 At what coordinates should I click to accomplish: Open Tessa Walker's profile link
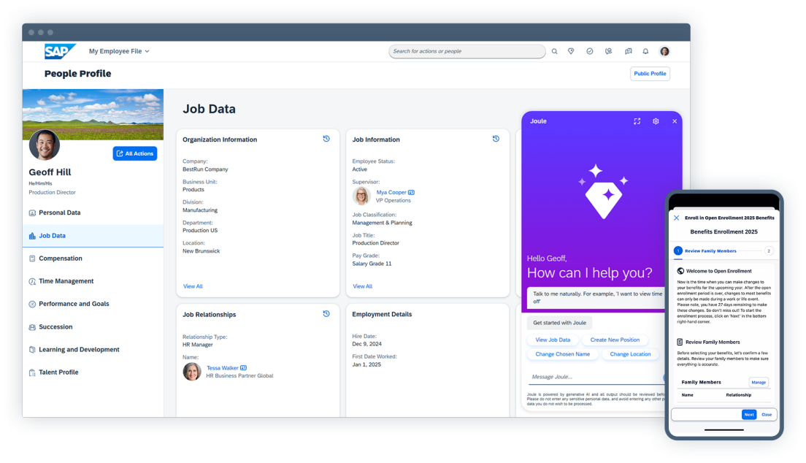coord(222,368)
